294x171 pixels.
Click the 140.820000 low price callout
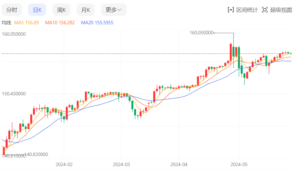[x=36, y=154]
